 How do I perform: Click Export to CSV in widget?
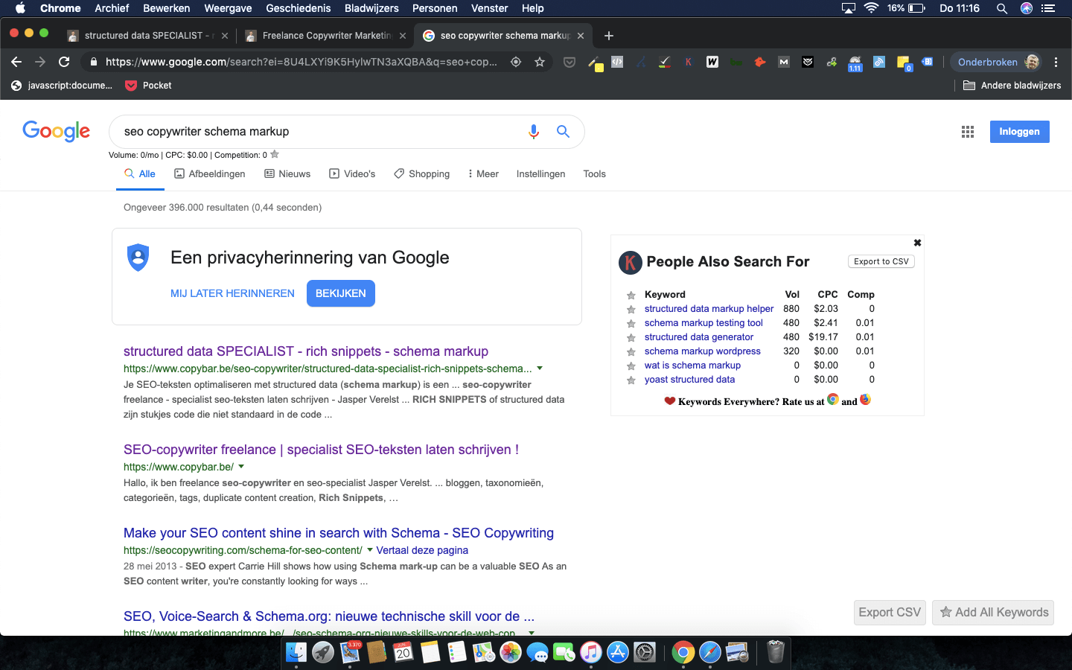pos(881,261)
